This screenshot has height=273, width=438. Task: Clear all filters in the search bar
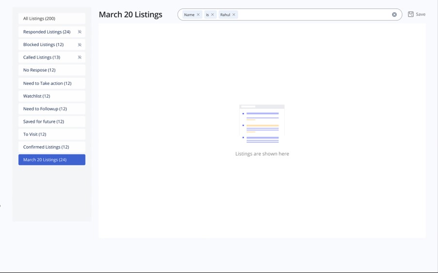pos(394,15)
